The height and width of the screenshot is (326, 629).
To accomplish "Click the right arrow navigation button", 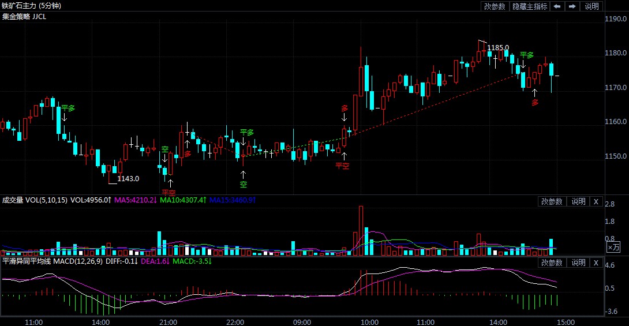I will tap(572, 6).
